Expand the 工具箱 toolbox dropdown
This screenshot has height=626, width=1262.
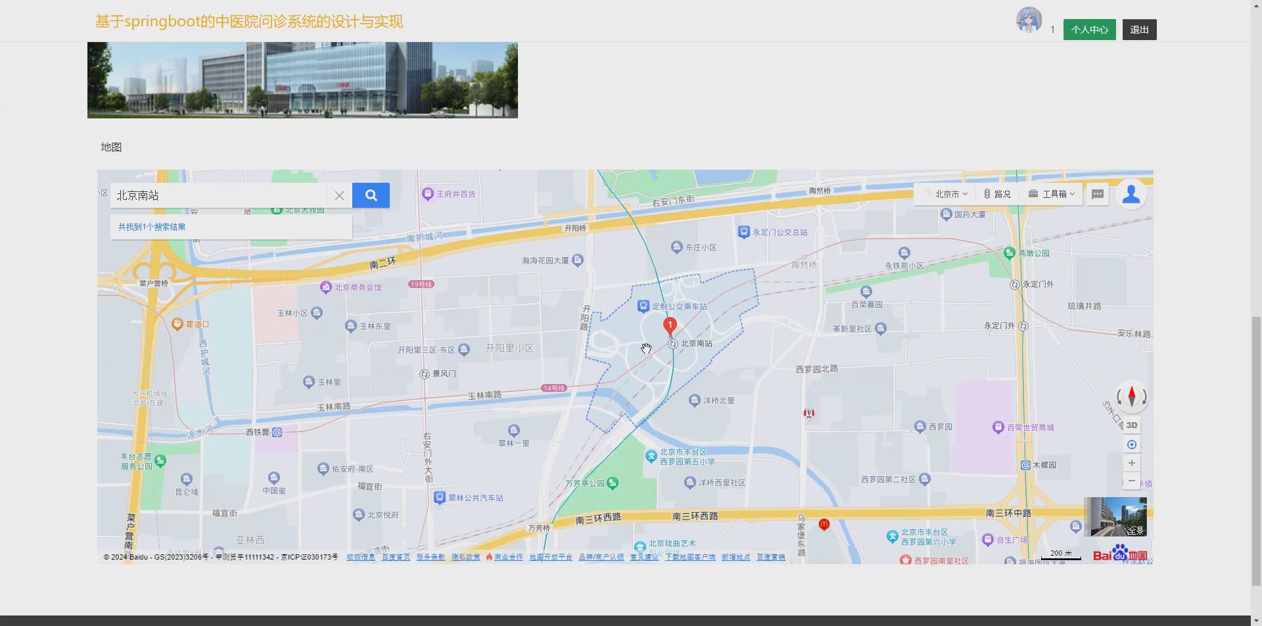pos(1052,194)
